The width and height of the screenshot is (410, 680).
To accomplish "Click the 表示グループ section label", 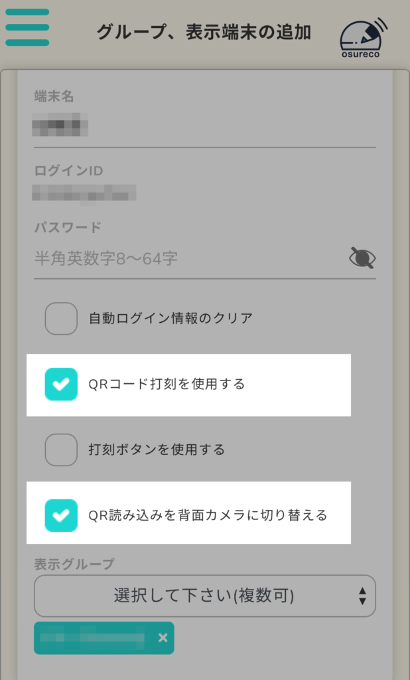I will 74,564.
